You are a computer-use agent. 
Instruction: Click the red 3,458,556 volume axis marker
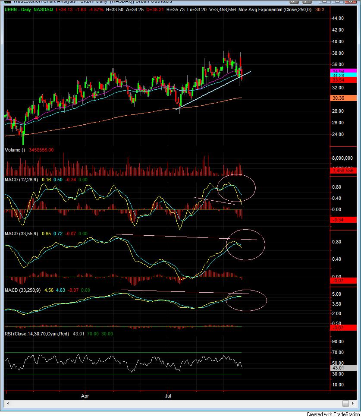click(343, 171)
